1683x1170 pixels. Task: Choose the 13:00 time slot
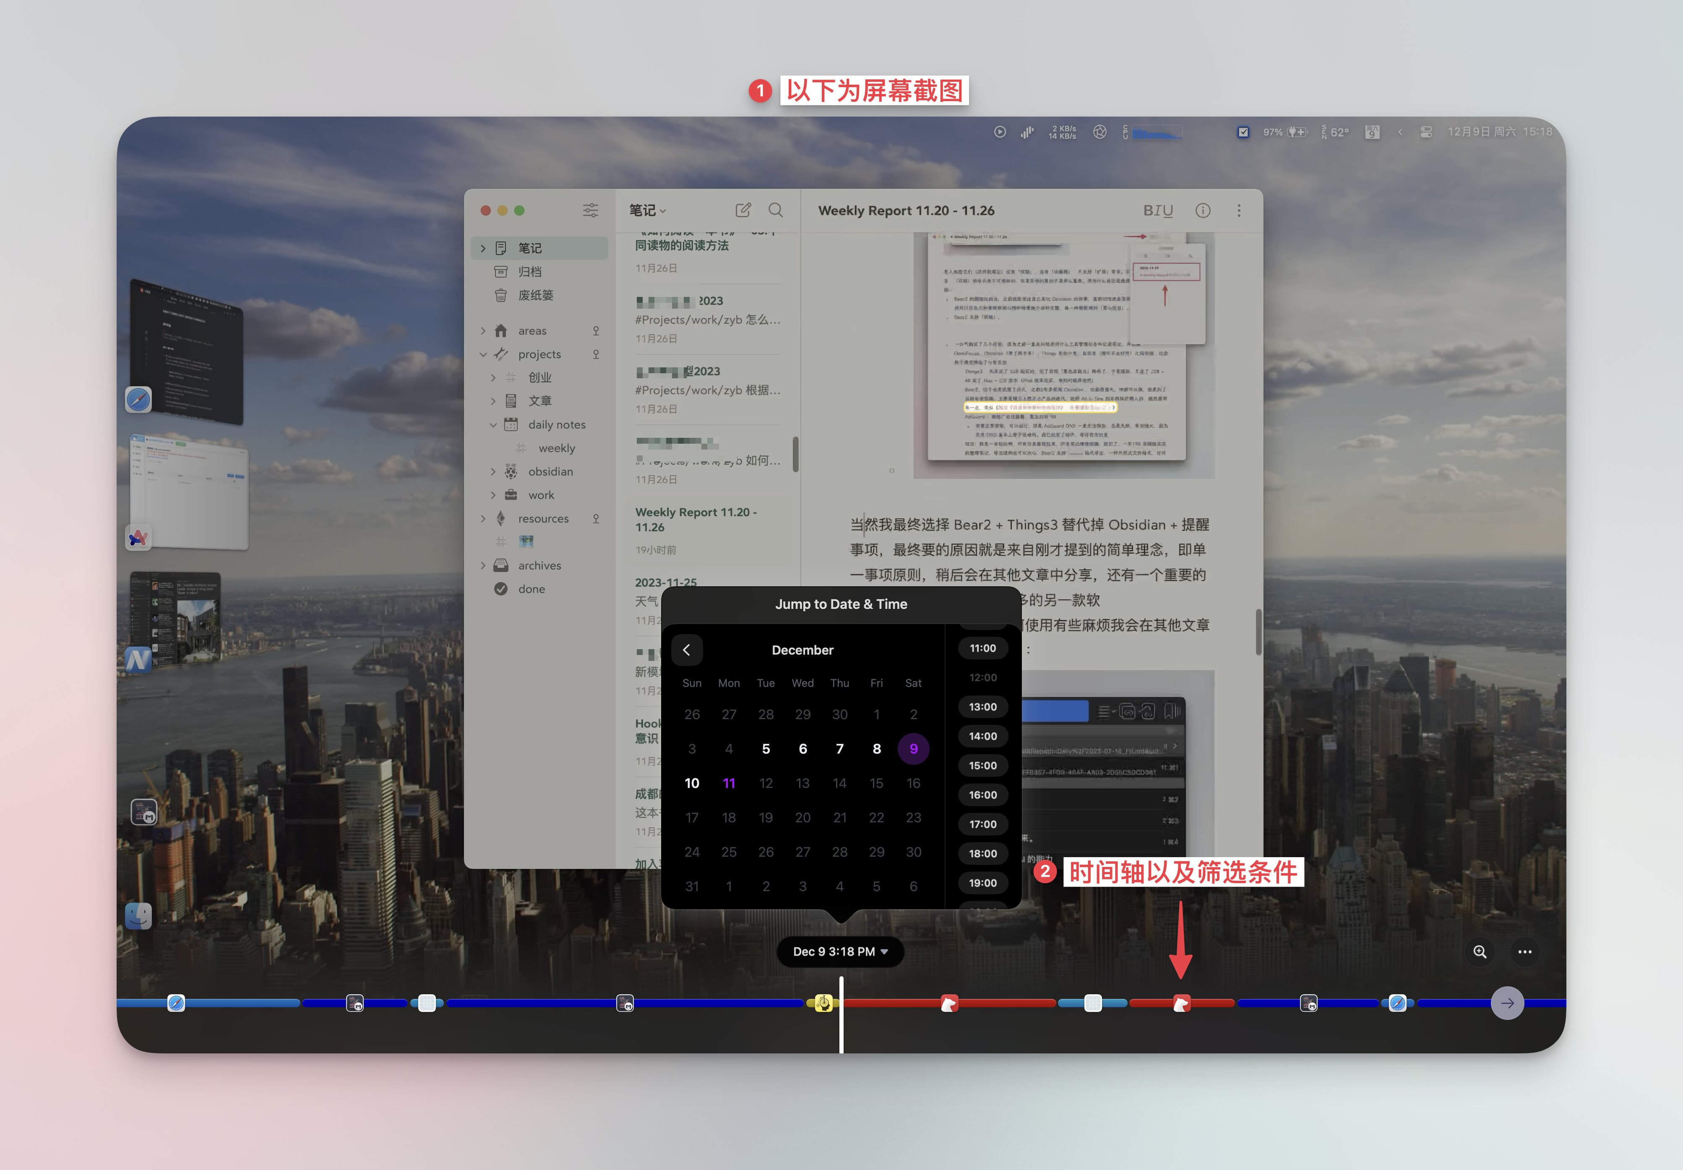point(982,706)
